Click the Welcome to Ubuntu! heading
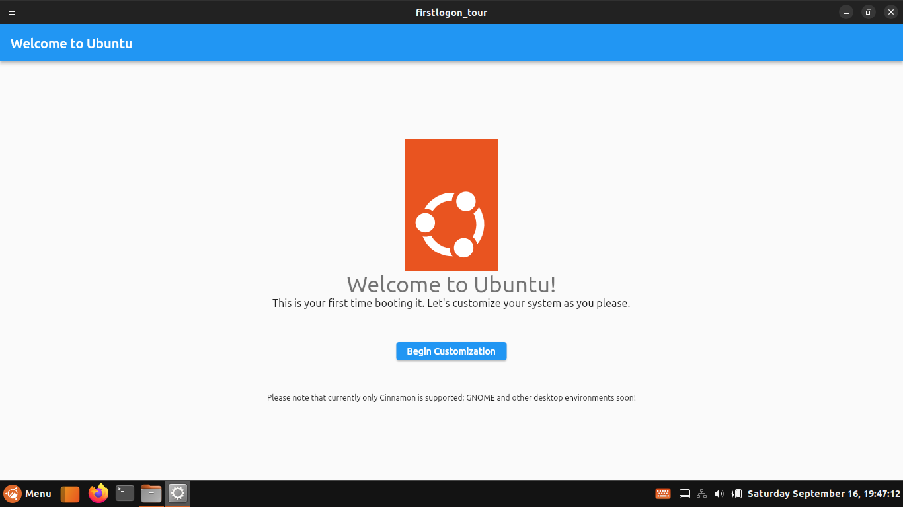Image resolution: width=903 pixels, height=507 pixels. [x=451, y=285]
